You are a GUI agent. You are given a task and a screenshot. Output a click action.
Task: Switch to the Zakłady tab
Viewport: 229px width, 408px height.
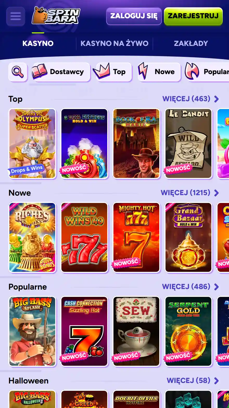191,43
